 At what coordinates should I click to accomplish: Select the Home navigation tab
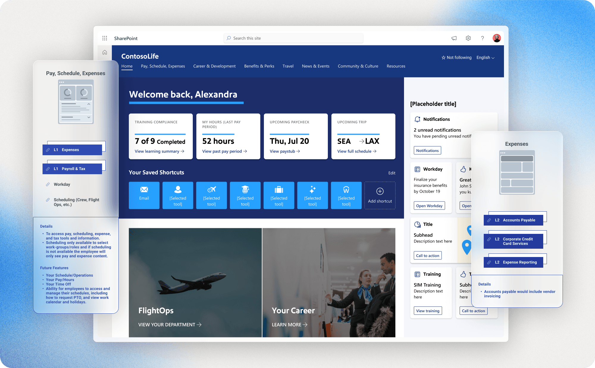[x=127, y=66]
